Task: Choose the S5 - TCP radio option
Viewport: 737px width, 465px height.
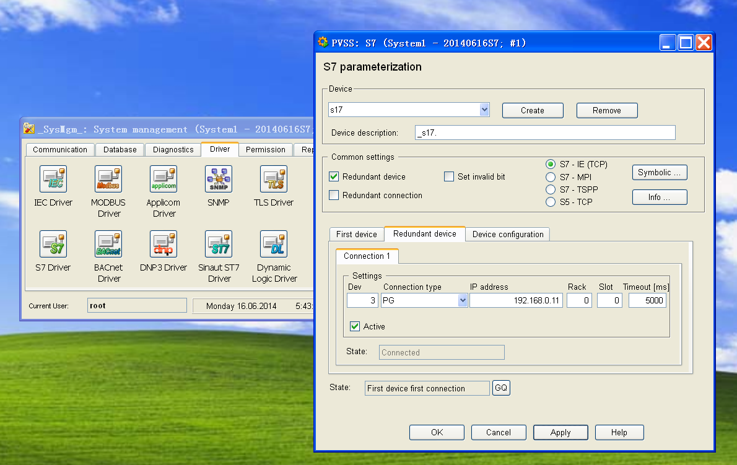Action: [x=551, y=202]
